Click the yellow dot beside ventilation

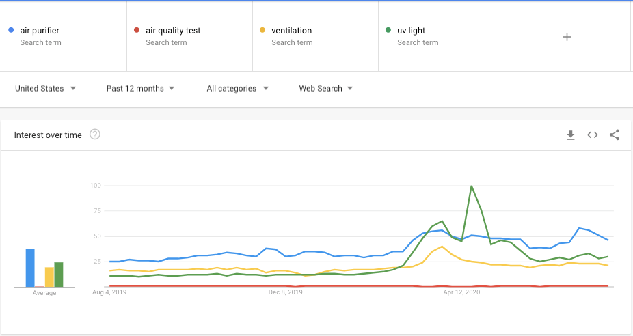click(262, 30)
